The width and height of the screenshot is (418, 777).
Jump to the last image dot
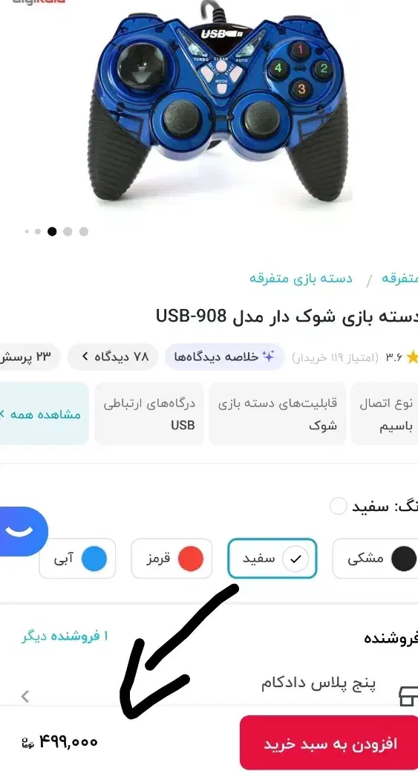point(84,232)
